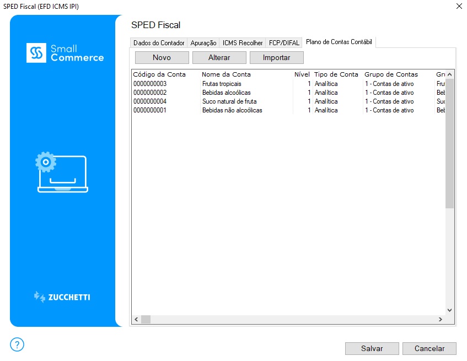Click the laptop gear settings illustration
The image size is (467, 361).
pyautogui.click(x=62, y=173)
